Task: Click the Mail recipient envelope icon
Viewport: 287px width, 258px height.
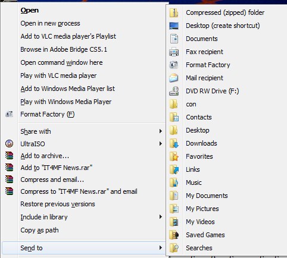Action: click(174, 78)
